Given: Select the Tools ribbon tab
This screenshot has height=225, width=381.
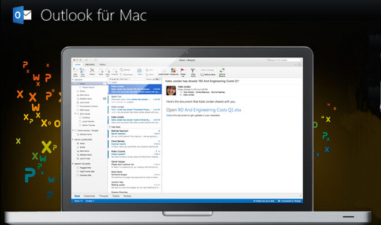Looking at the screenshot, I should tap(103, 65).
